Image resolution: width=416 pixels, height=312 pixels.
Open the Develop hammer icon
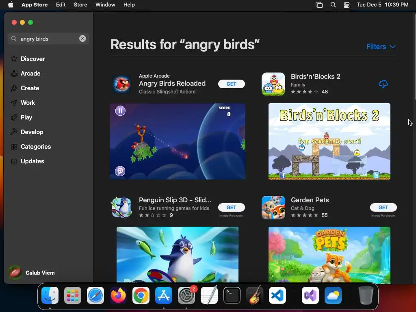coord(14,132)
